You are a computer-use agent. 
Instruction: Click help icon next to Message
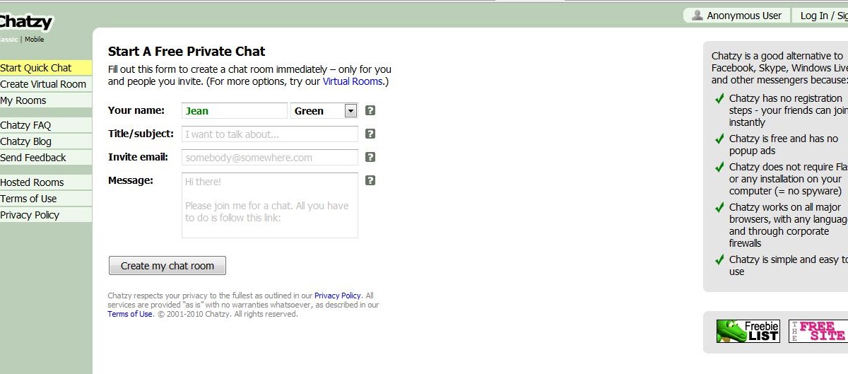click(370, 180)
